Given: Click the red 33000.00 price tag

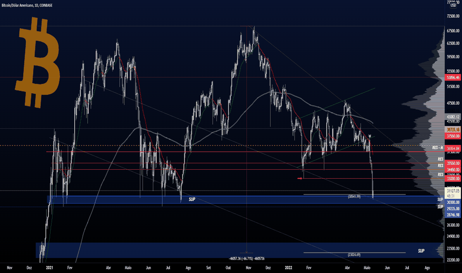Looking at the screenshot, I should click(453, 179).
